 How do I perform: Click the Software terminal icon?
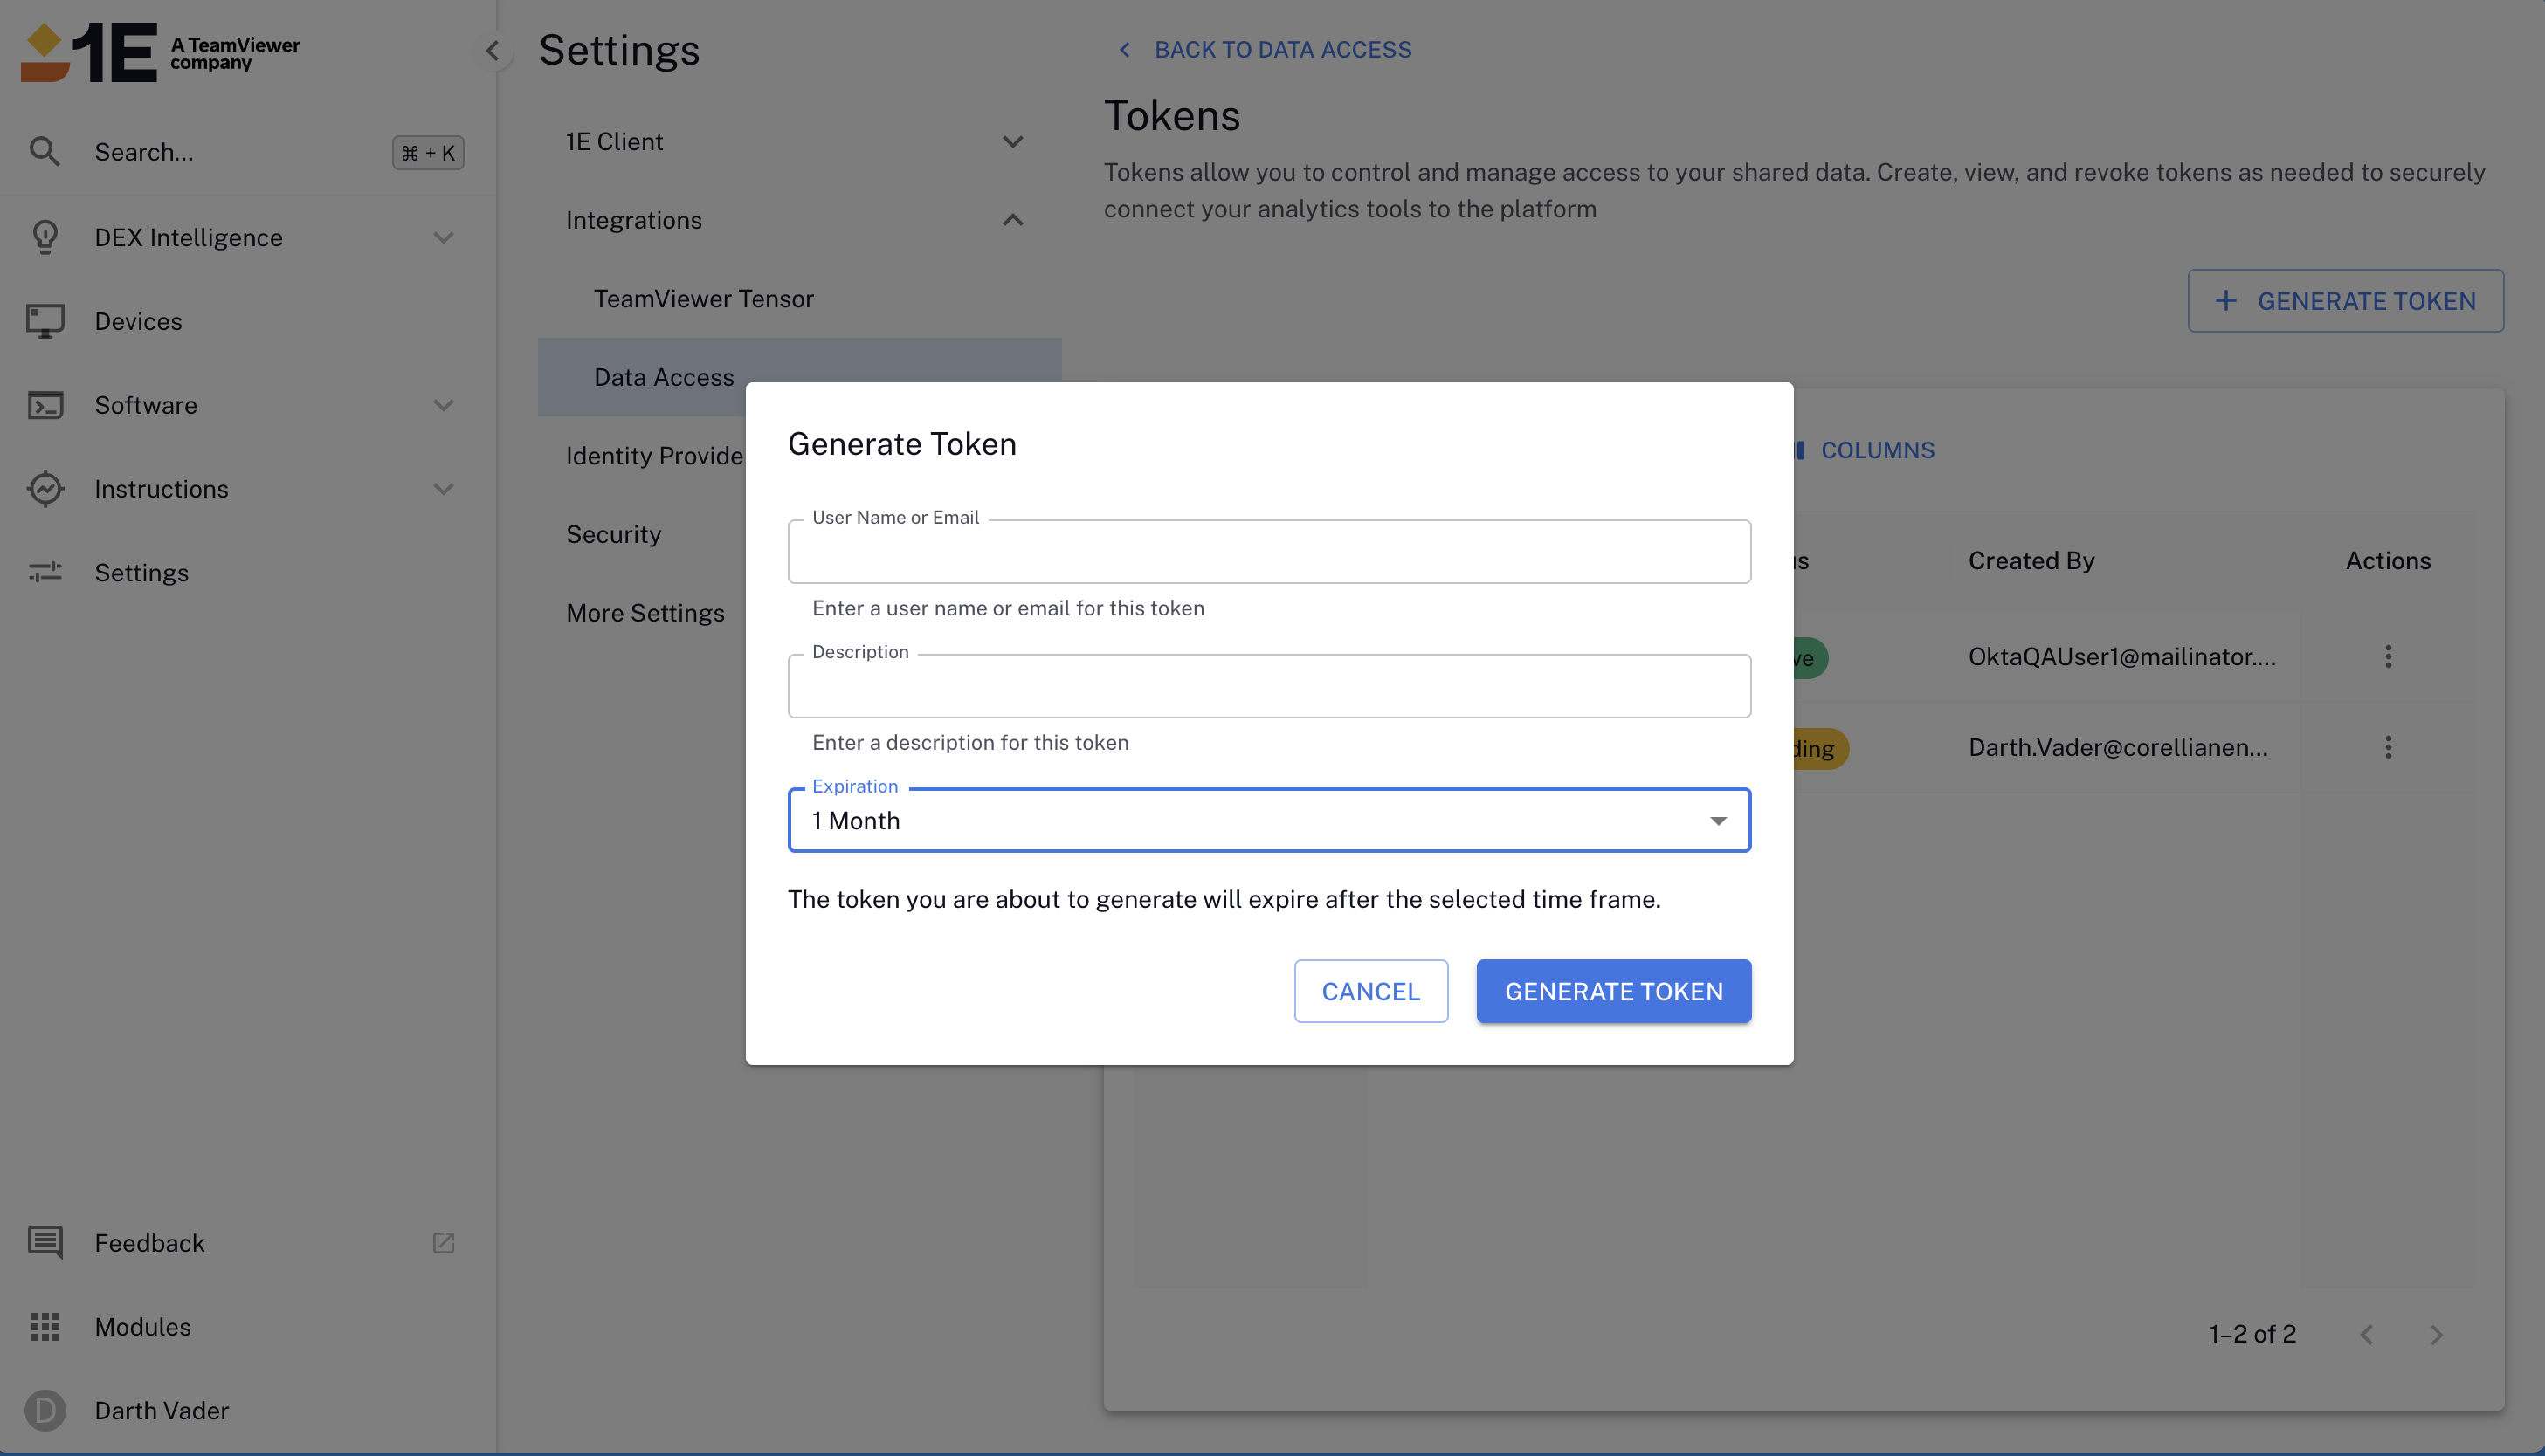pos(44,405)
